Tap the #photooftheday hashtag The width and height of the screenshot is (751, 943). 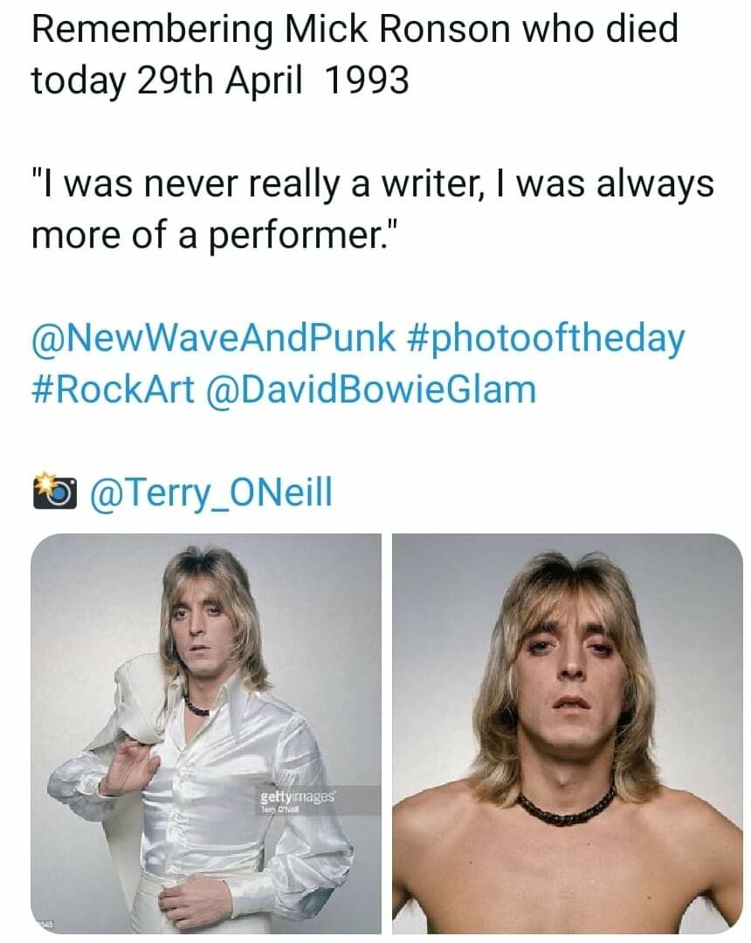(547, 339)
